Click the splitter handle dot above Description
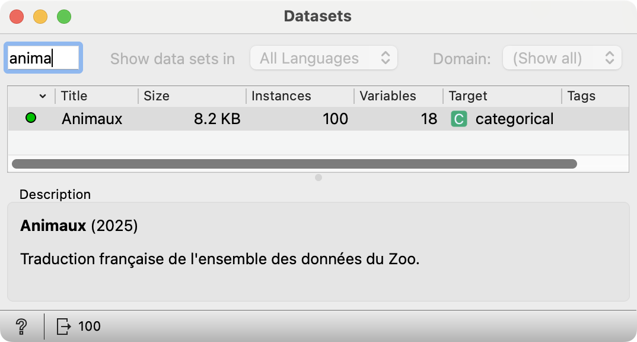This screenshot has height=342, width=637. click(318, 178)
